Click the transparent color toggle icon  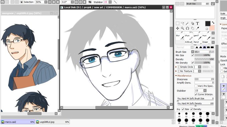tap(207, 29)
